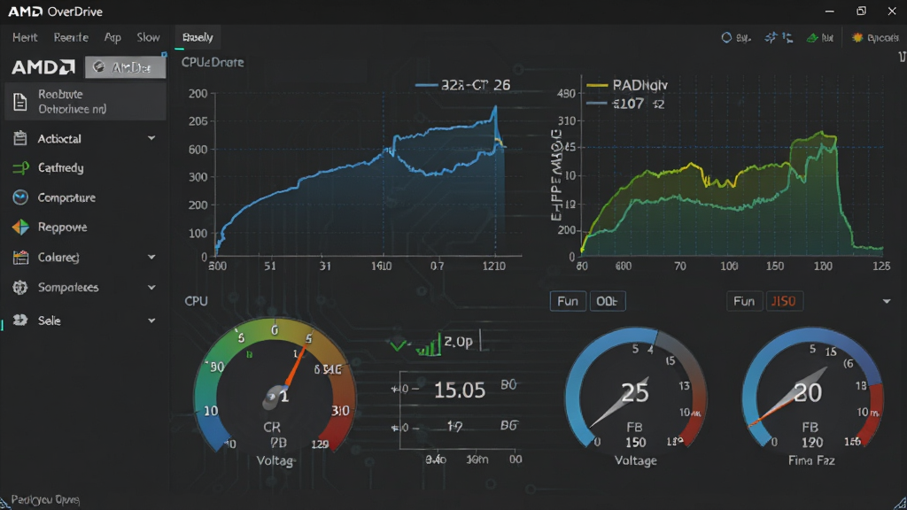This screenshot has width=907, height=510.
Task: Click the 32x-CT 26 legend entry
Action: pyautogui.click(x=462, y=85)
